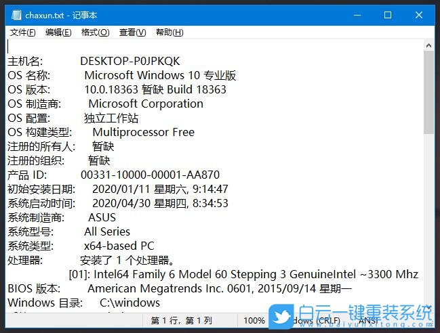
Task: Click install date '2020/01/11 星期六, 9:14:47'
Action: coord(160,189)
